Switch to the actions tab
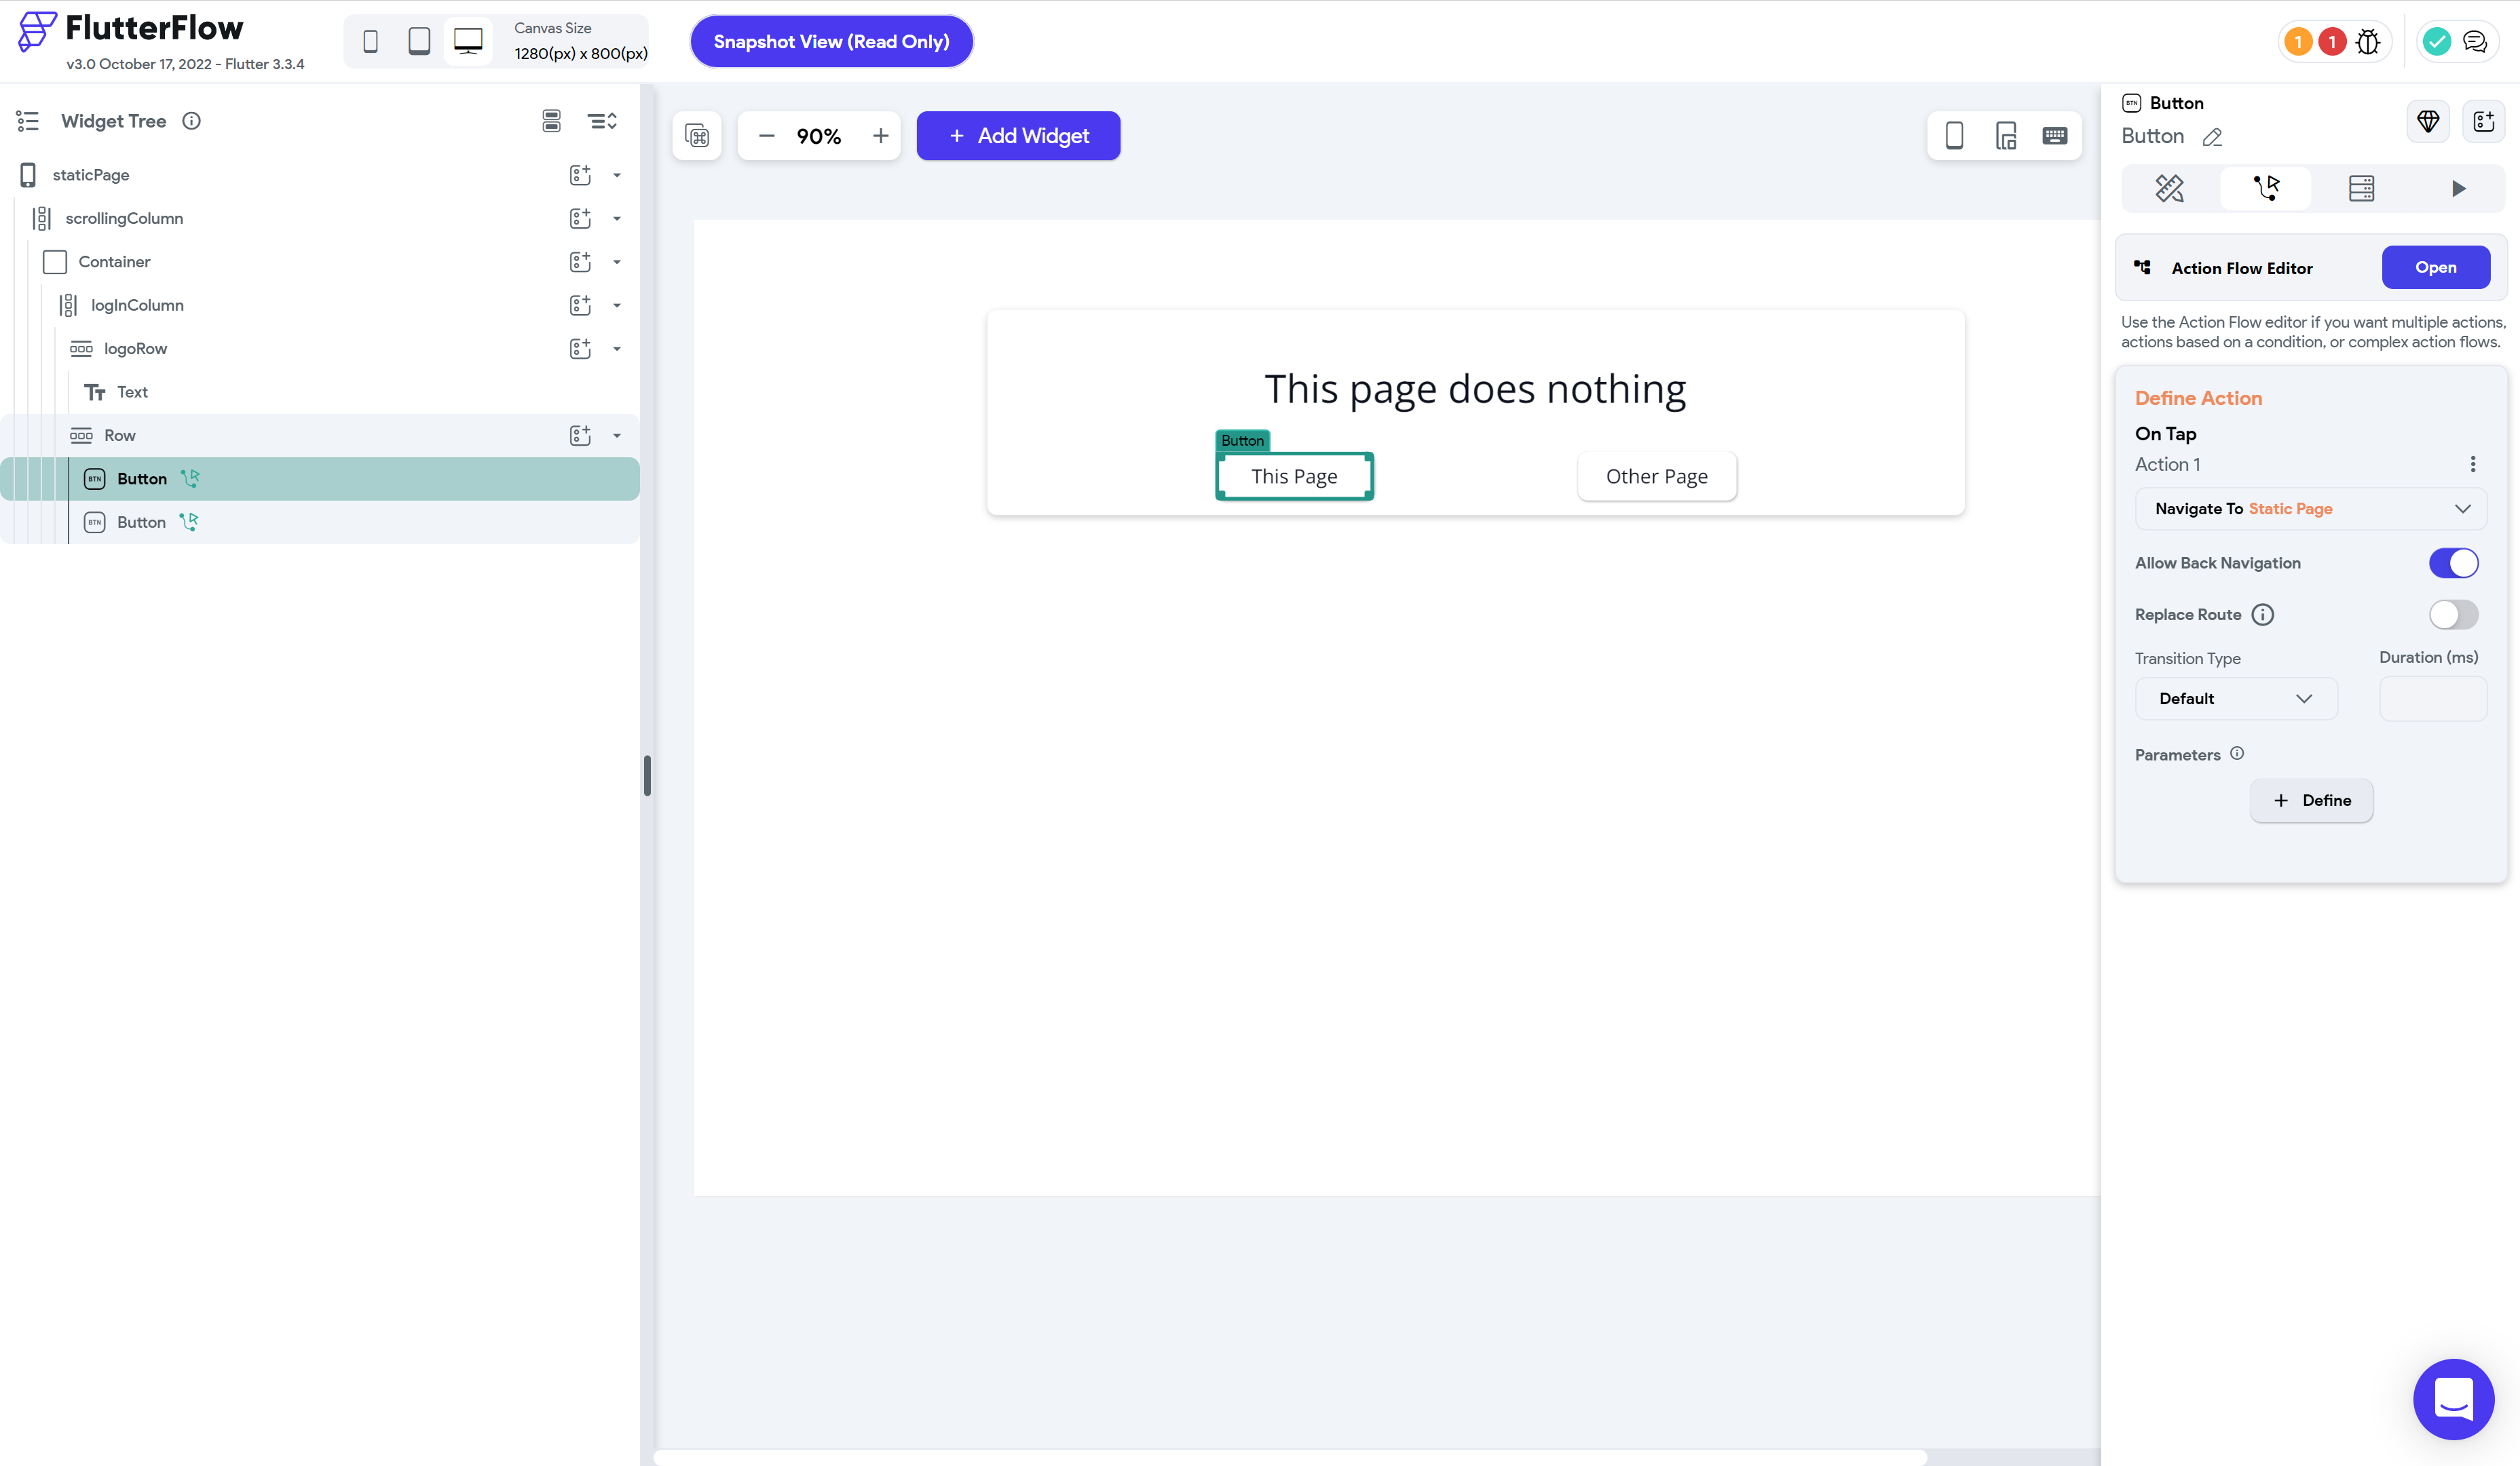The width and height of the screenshot is (2520, 1466). pos(2266,188)
